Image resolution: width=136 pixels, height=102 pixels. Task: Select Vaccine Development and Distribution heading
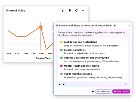[86, 58]
